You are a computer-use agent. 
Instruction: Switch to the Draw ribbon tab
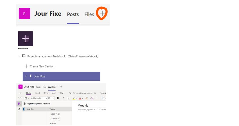(46, 93)
